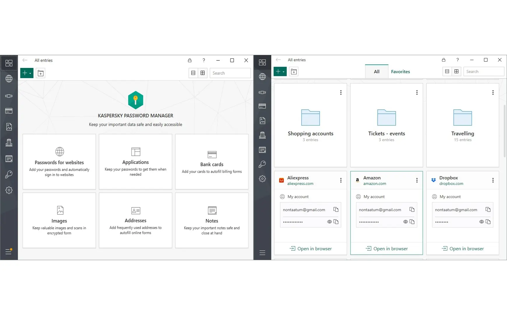Open Bank cards icon in right window sidebar

[262, 106]
